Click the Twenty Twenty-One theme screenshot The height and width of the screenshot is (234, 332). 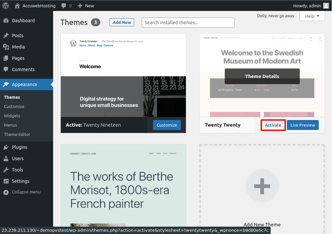tap(123, 185)
